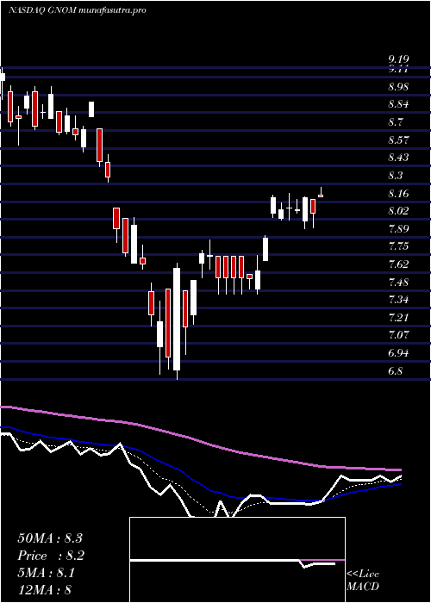Click the latest small red candlestick near 8.16
The height and width of the screenshot is (603, 431).
click(321, 196)
